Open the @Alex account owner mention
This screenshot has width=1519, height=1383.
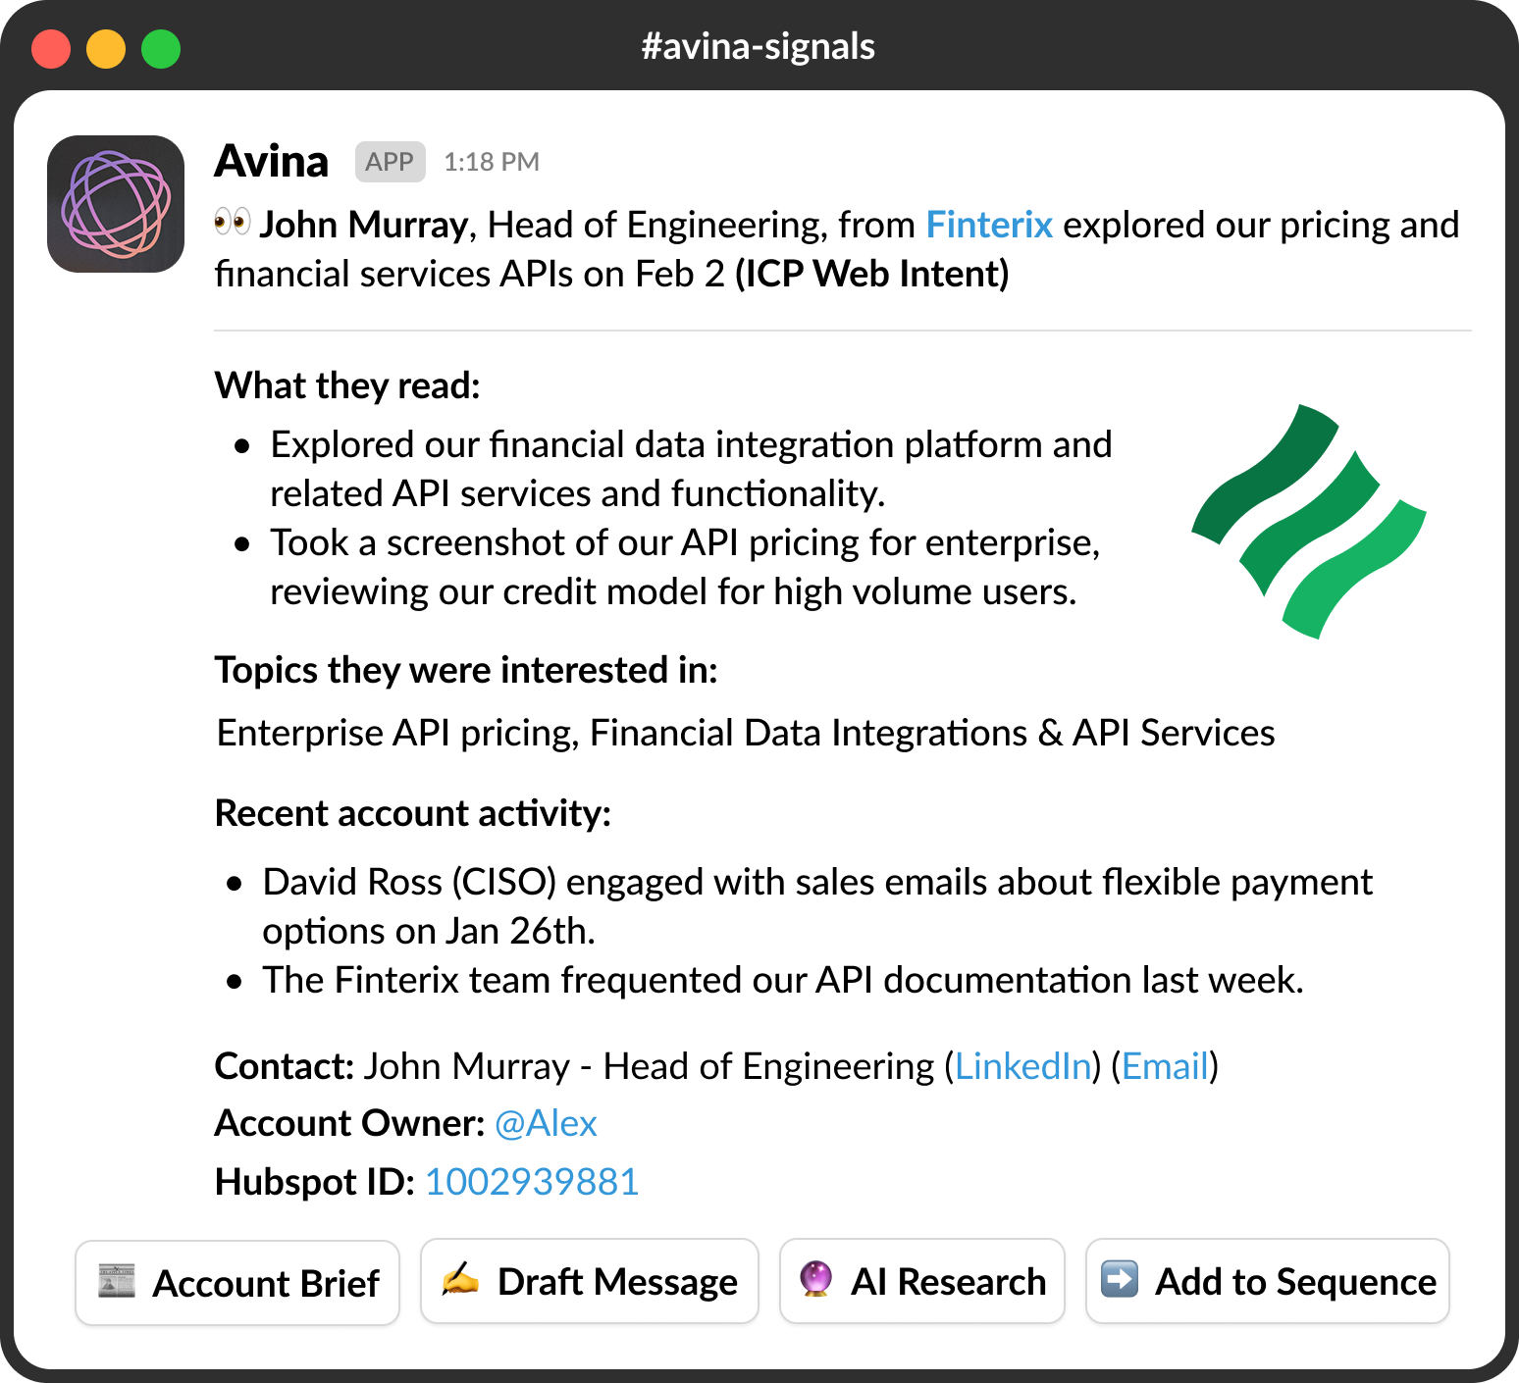[546, 1123]
